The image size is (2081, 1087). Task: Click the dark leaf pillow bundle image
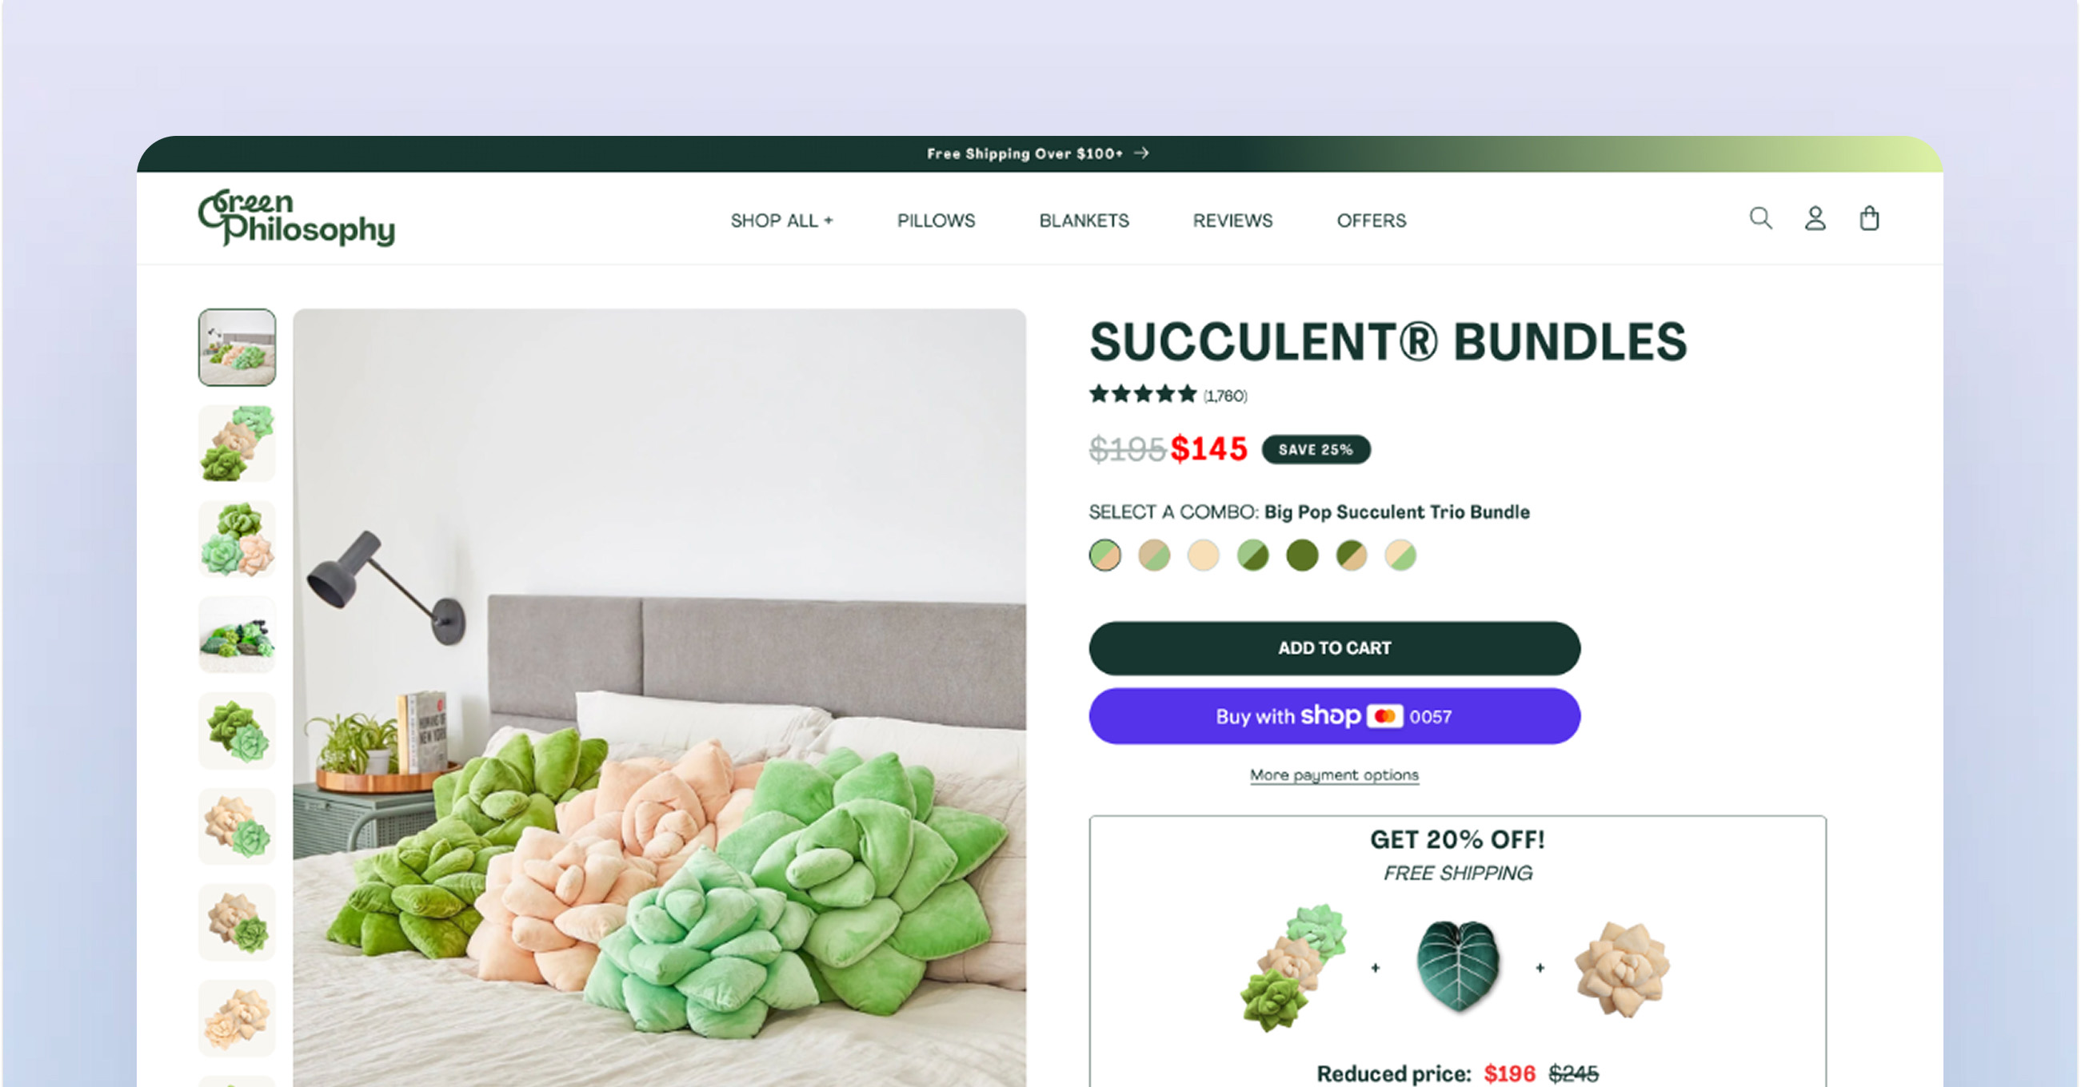[x=1458, y=966]
